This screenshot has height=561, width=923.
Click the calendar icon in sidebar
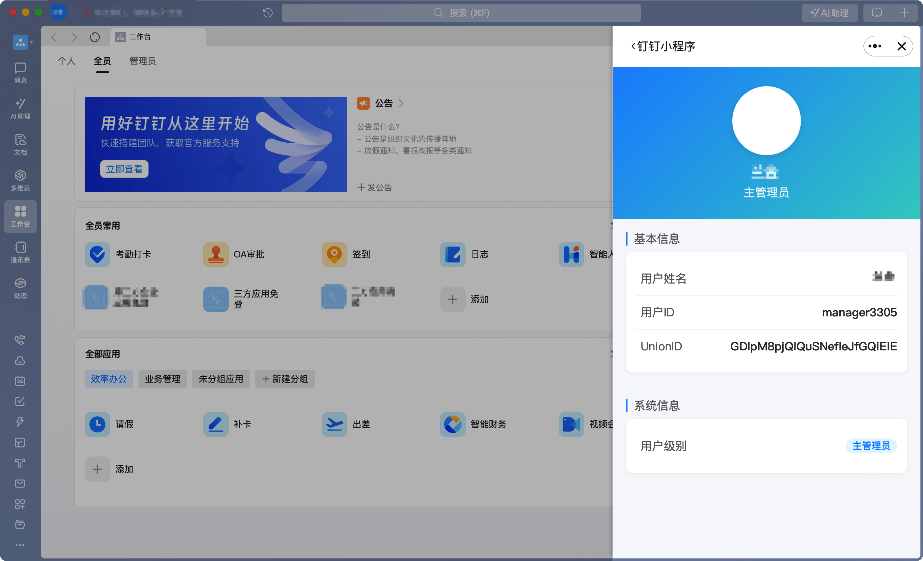pyautogui.click(x=20, y=381)
